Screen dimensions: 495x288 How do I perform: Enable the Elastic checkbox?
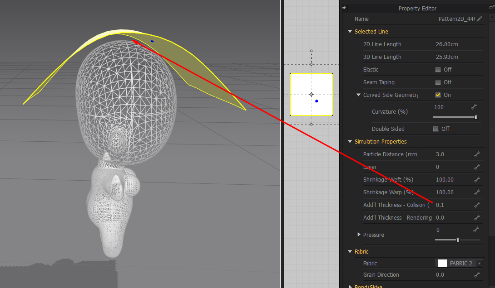tap(438, 70)
